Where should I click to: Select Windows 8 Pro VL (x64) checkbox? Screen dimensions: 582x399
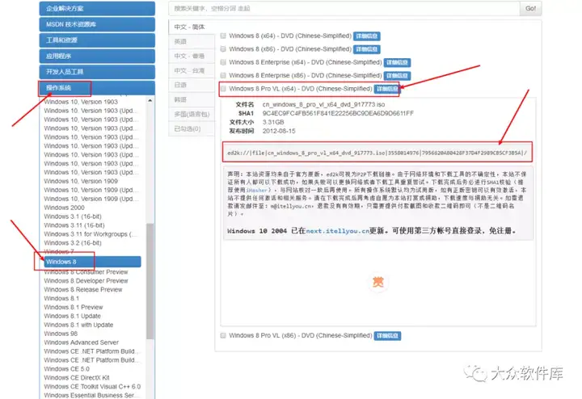[x=223, y=89]
